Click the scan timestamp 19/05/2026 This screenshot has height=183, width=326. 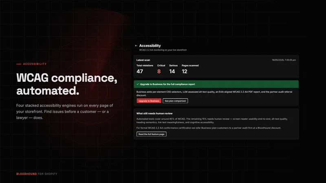pos(284,60)
